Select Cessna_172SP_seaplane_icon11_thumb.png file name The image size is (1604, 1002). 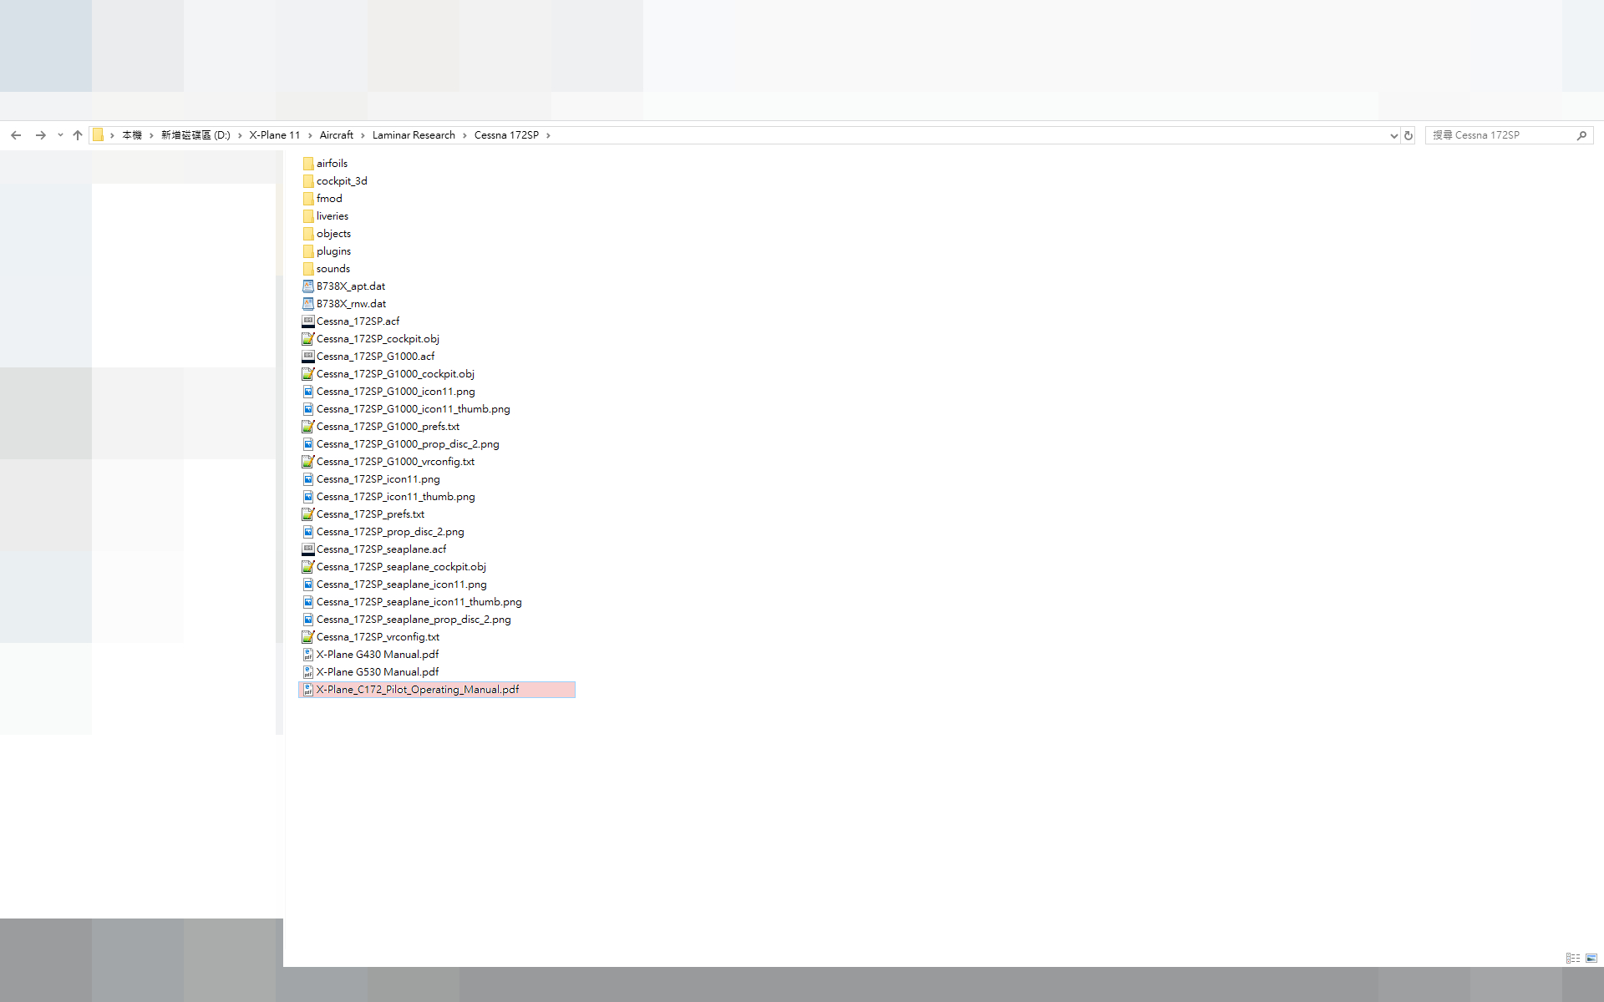419,602
